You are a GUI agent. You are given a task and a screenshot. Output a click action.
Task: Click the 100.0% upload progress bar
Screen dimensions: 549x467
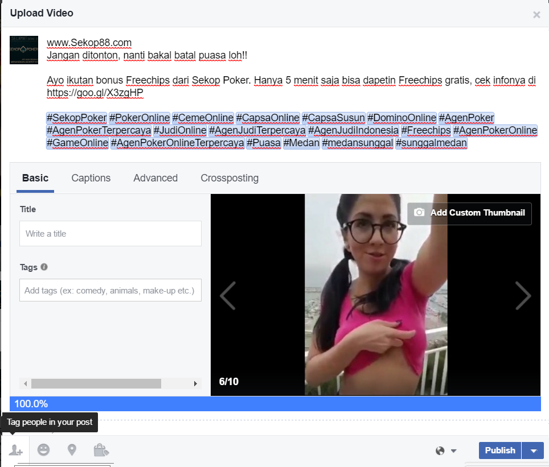point(275,404)
